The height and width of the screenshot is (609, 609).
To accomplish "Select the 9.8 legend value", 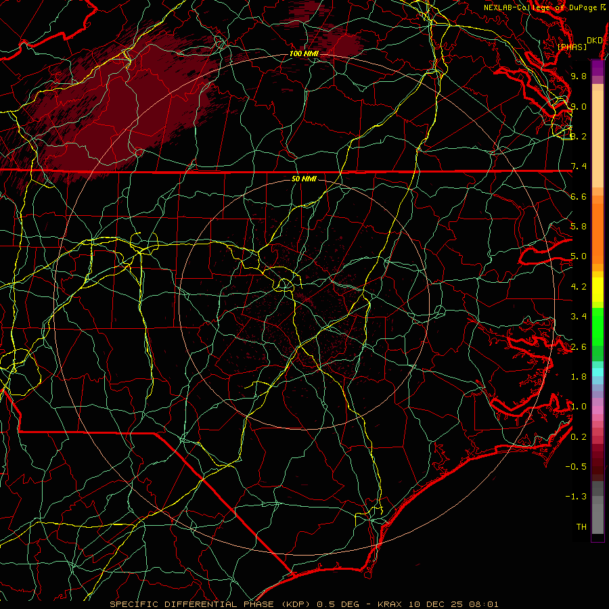I will pos(579,76).
